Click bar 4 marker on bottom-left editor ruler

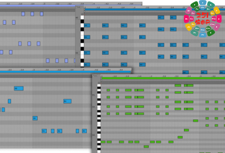[x=84, y=70]
